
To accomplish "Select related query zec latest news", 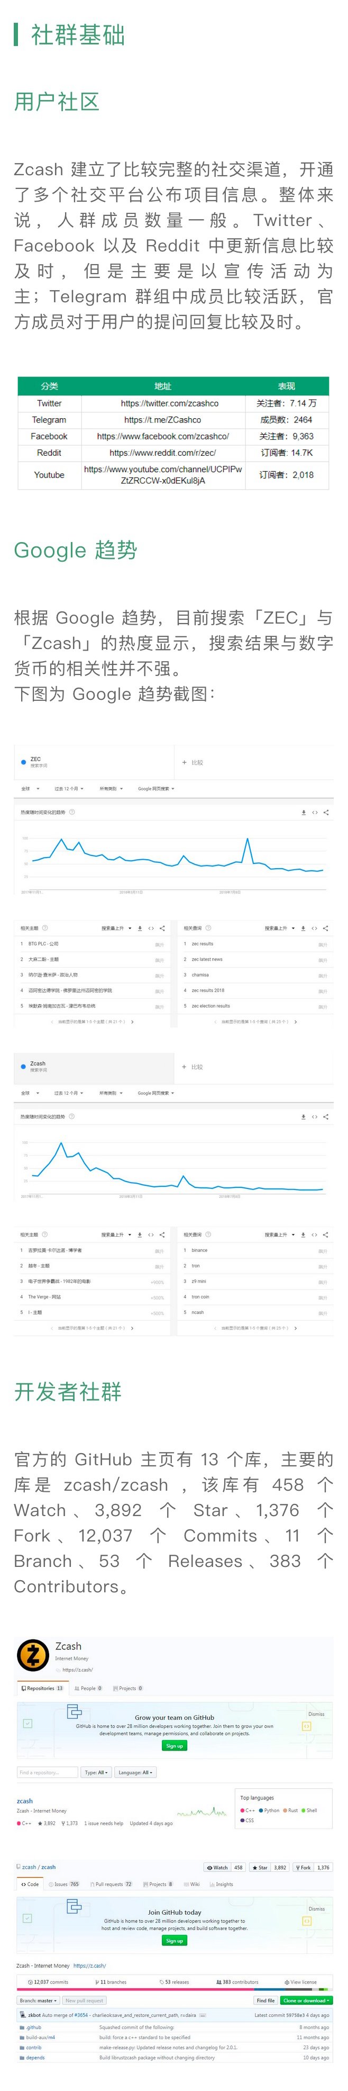I will [207, 959].
